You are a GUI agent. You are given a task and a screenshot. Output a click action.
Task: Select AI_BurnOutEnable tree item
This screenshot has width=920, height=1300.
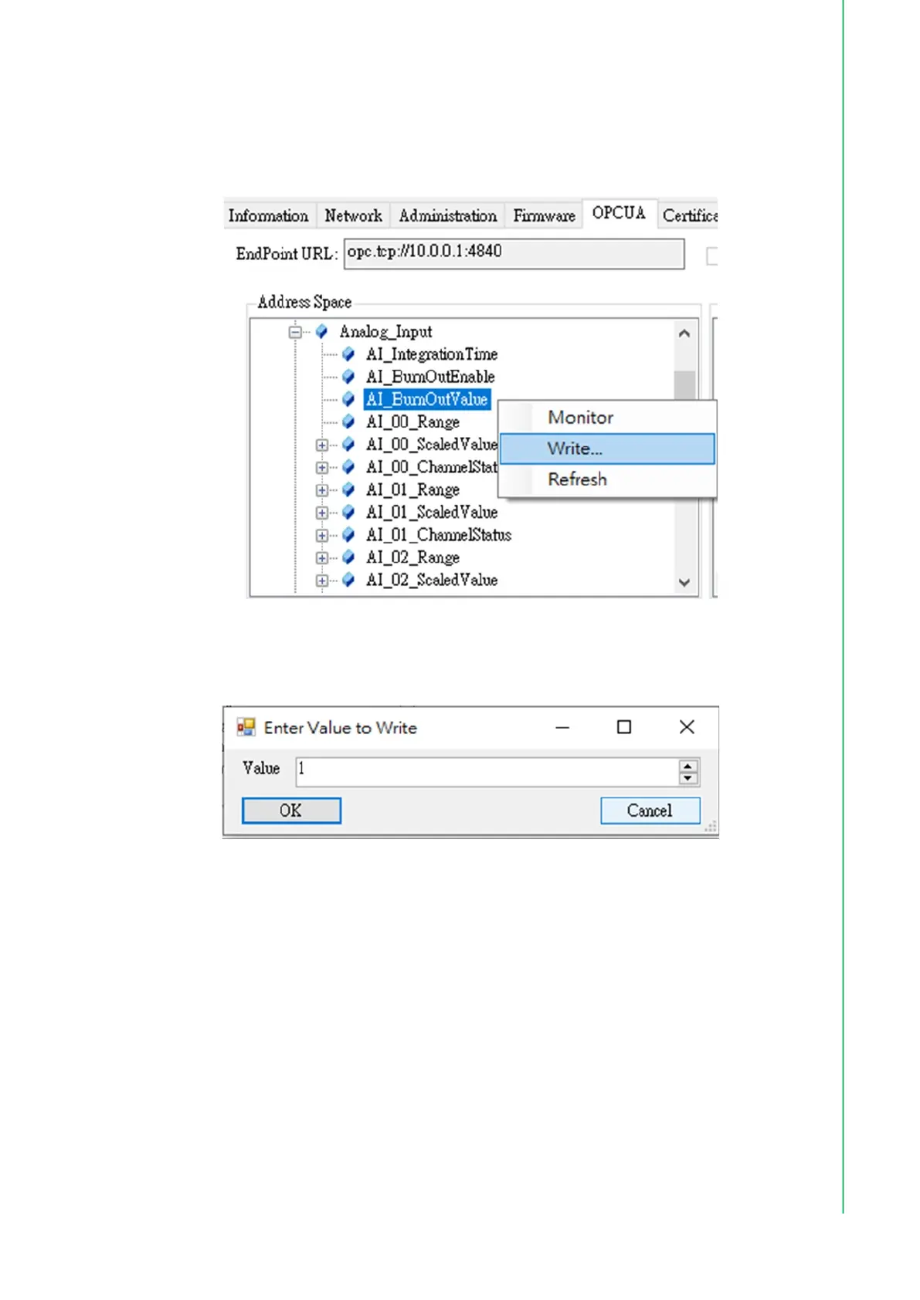[x=430, y=377]
